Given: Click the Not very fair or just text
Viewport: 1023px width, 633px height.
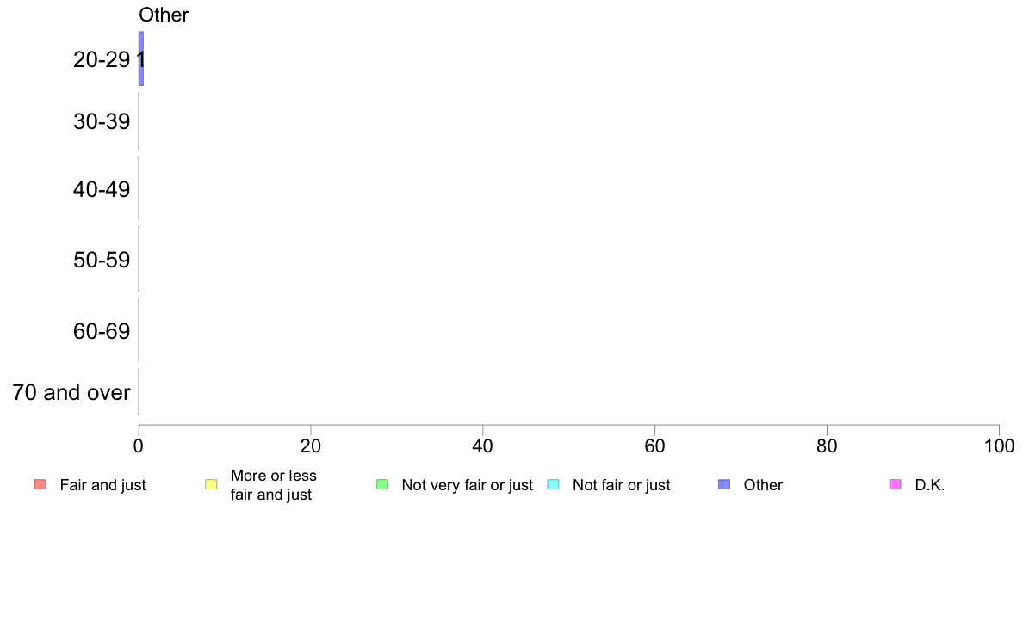Looking at the screenshot, I should click(x=467, y=485).
